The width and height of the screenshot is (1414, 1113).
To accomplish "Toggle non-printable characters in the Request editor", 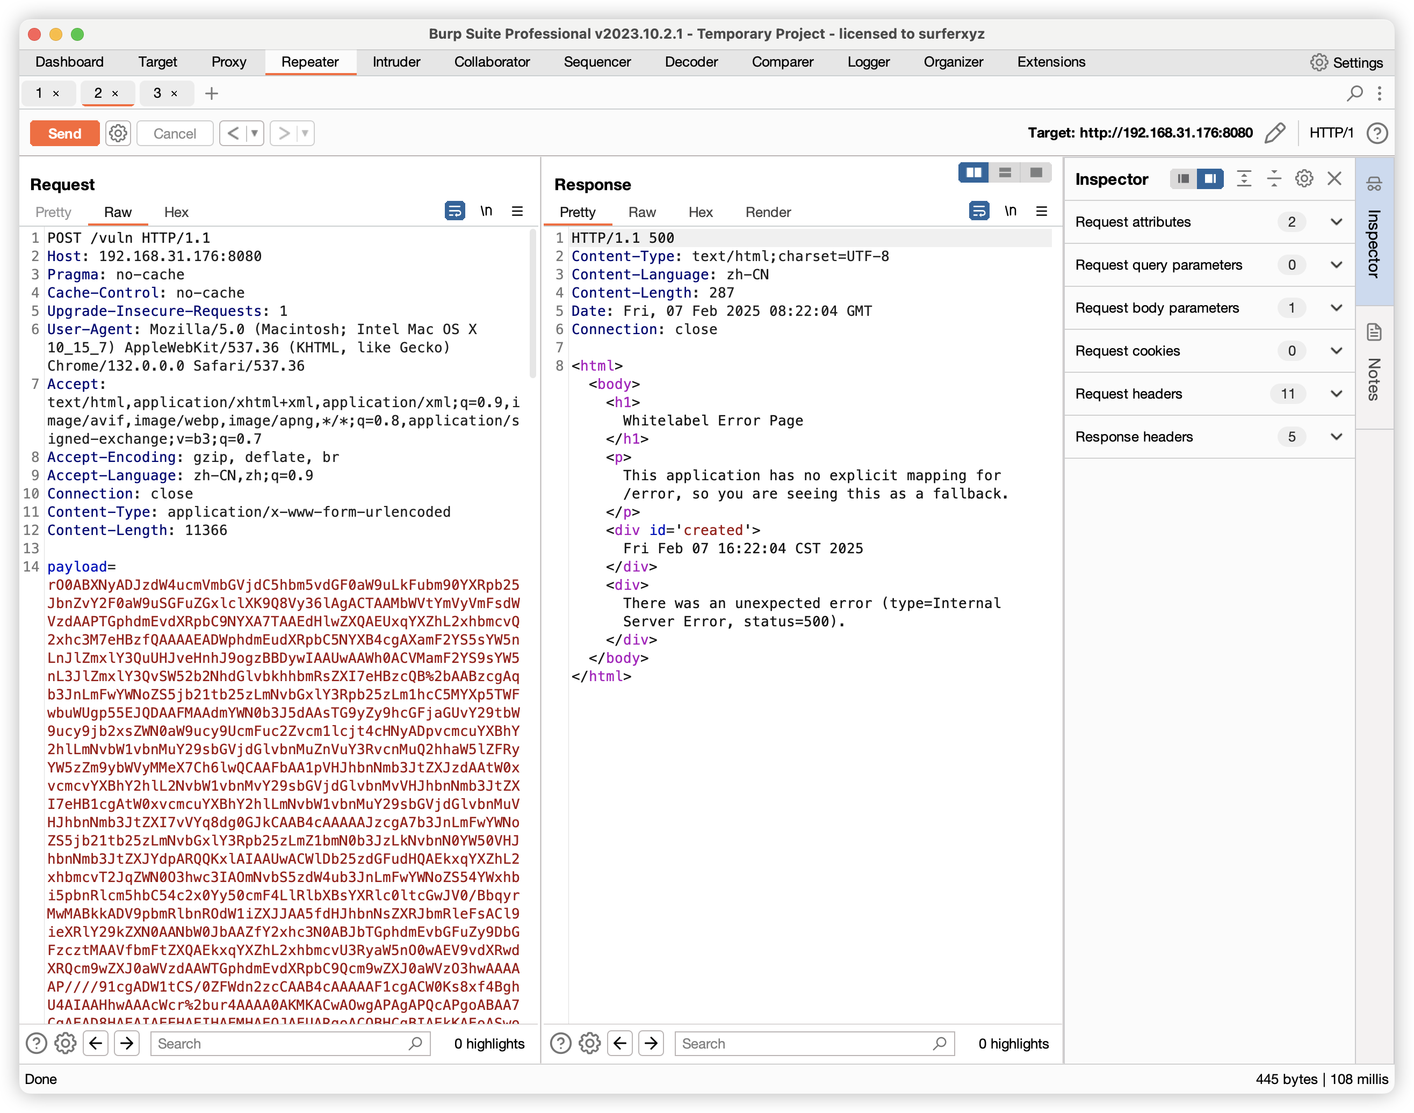I will tap(486, 211).
